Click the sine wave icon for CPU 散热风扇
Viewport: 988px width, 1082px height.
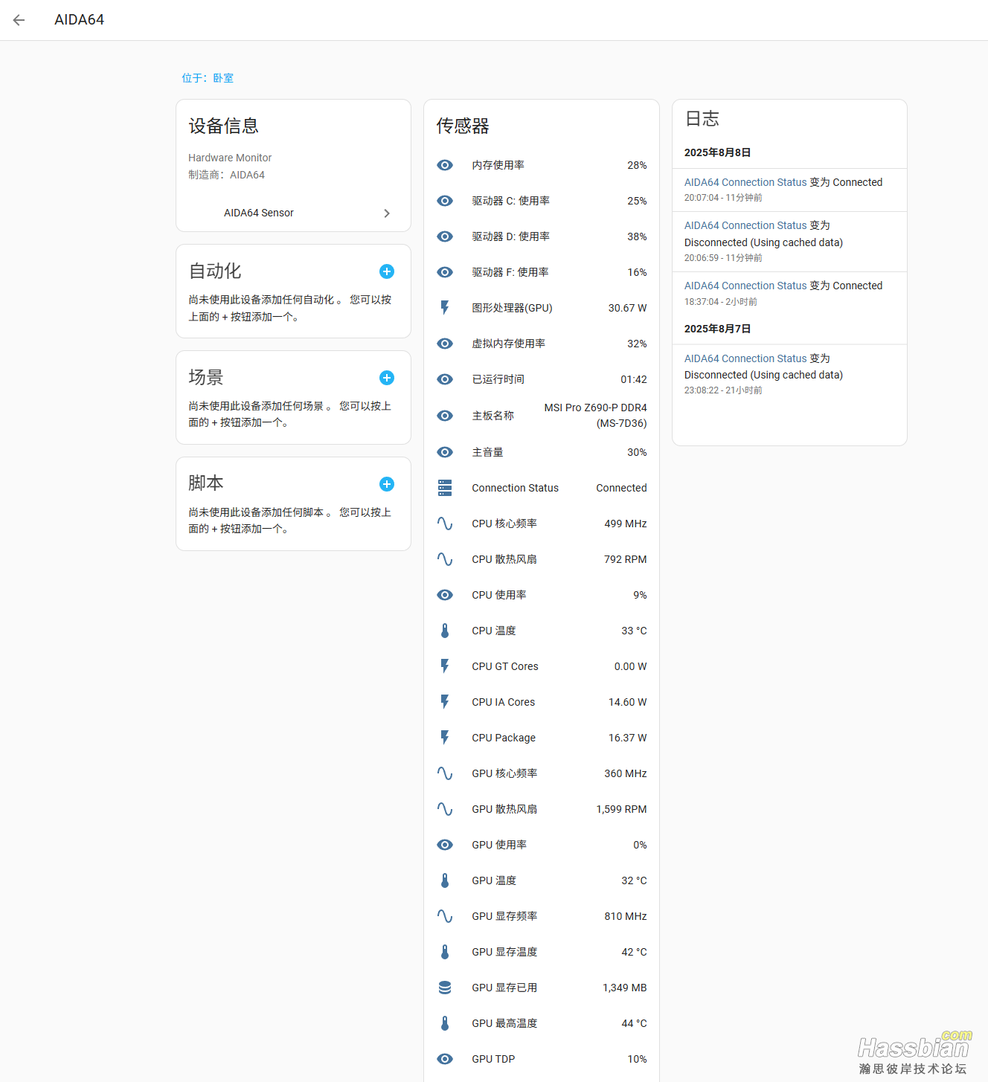click(x=445, y=559)
